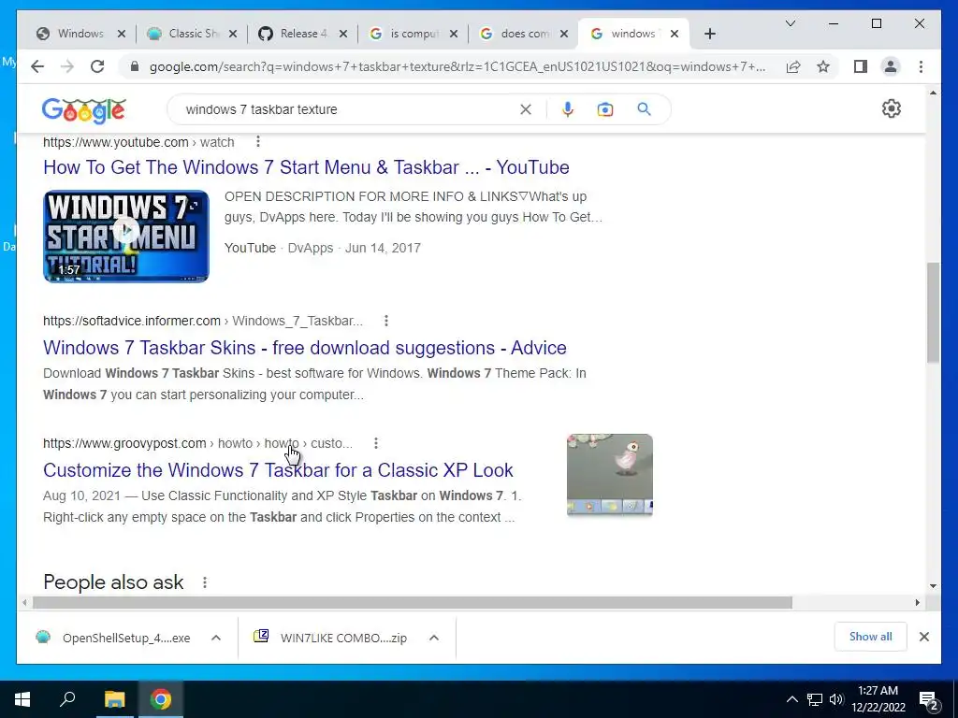
Task: Open options for YouTube result
Action: click(258, 142)
